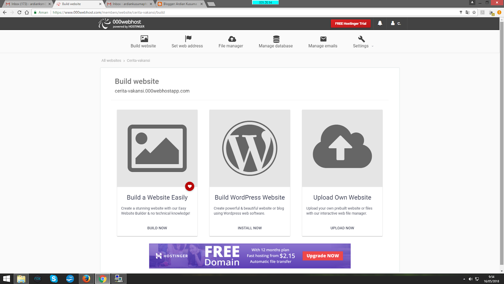Click the Build a Website Easily image thumbnail
Screen dimensions: 504x284
pos(157,148)
